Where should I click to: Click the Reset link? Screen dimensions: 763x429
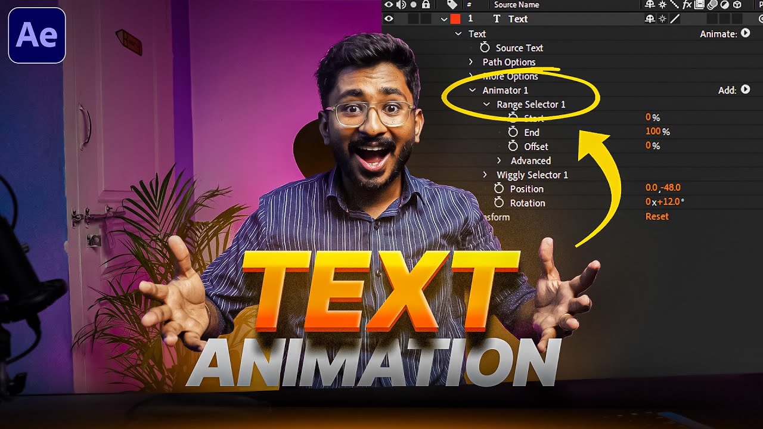pyautogui.click(x=657, y=216)
